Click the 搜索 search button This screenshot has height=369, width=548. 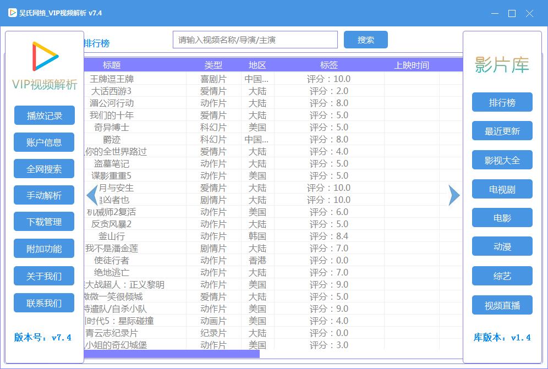[x=365, y=40]
